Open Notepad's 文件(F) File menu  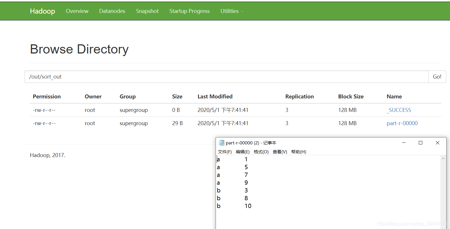(x=225, y=152)
